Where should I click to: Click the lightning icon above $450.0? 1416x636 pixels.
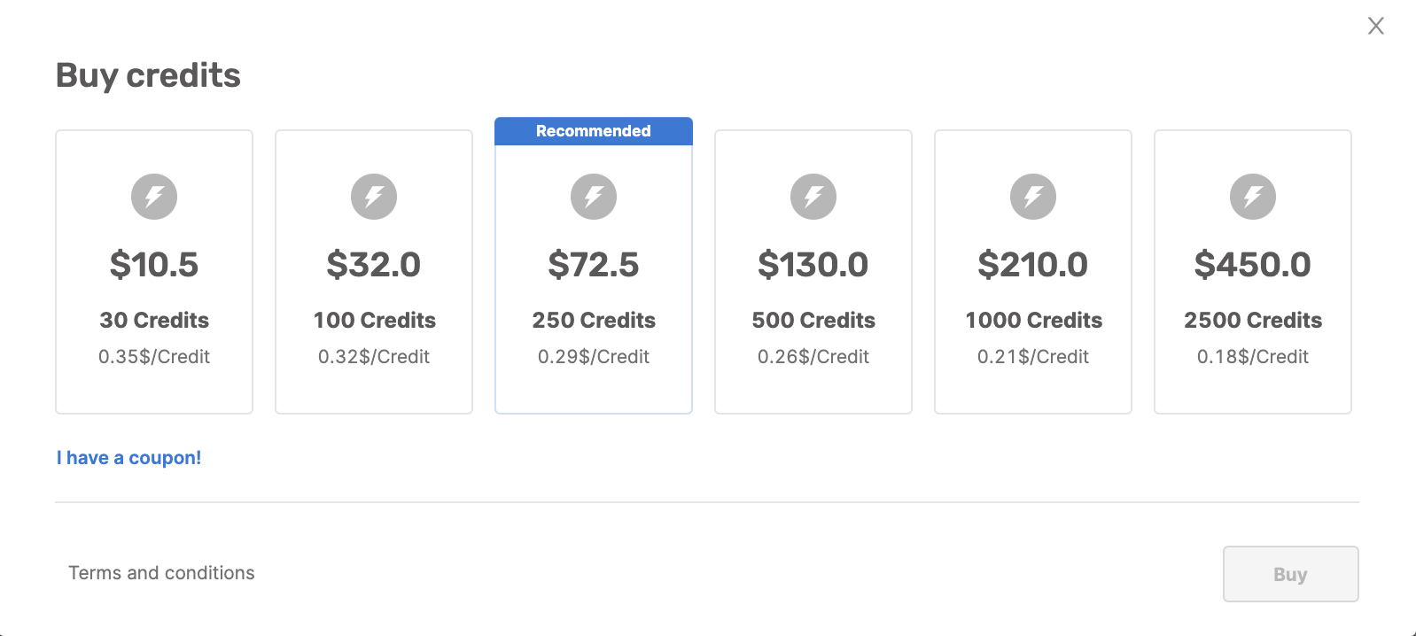[x=1253, y=197]
